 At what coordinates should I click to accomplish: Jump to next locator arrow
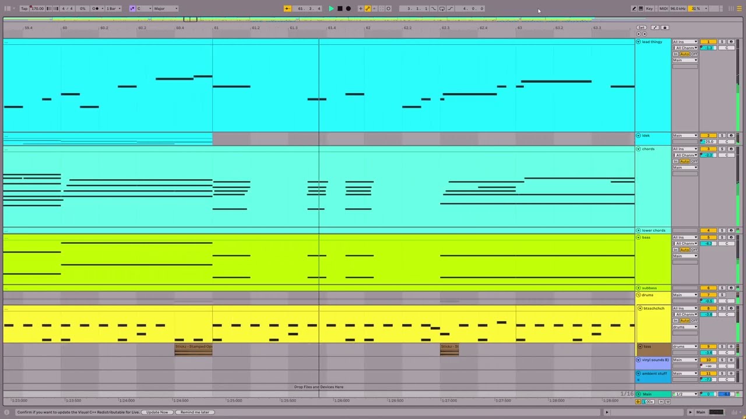645,34
